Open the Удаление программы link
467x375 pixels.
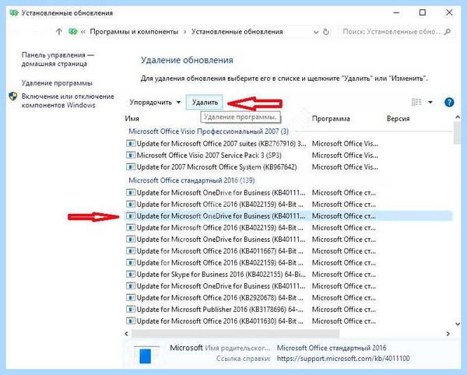pyautogui.click(x=57, y=83)
